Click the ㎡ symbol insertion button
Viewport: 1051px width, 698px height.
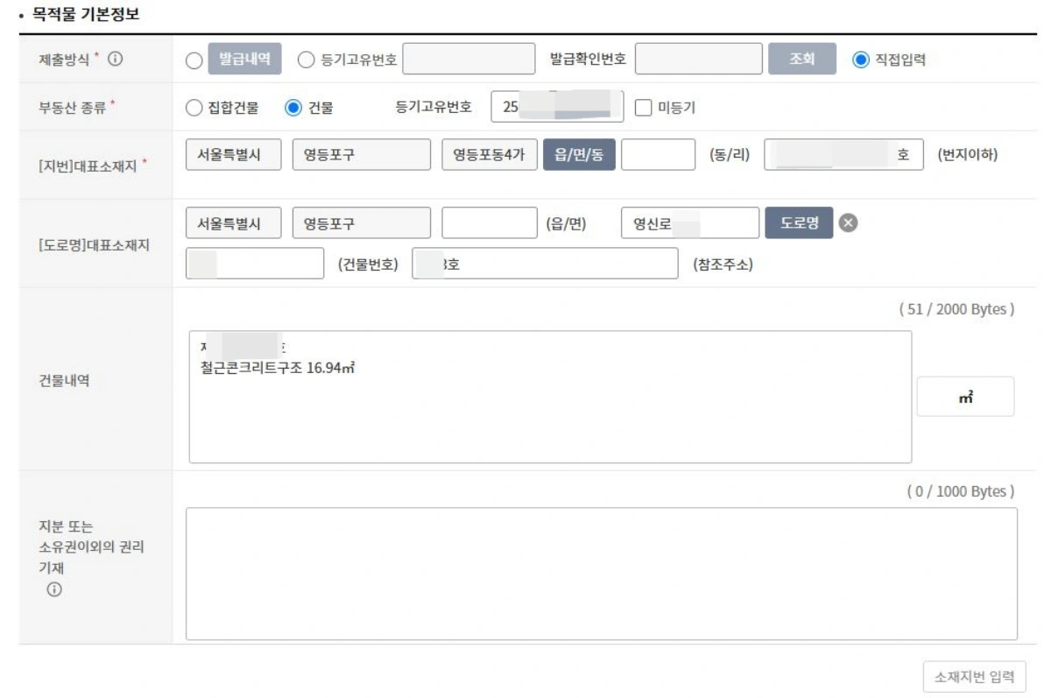(963, 395)
